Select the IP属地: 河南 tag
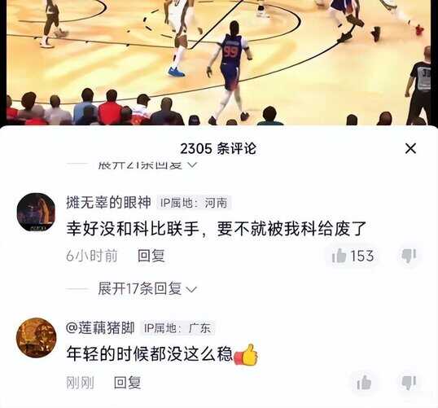438x408 pixels. (x=194, y=203)
